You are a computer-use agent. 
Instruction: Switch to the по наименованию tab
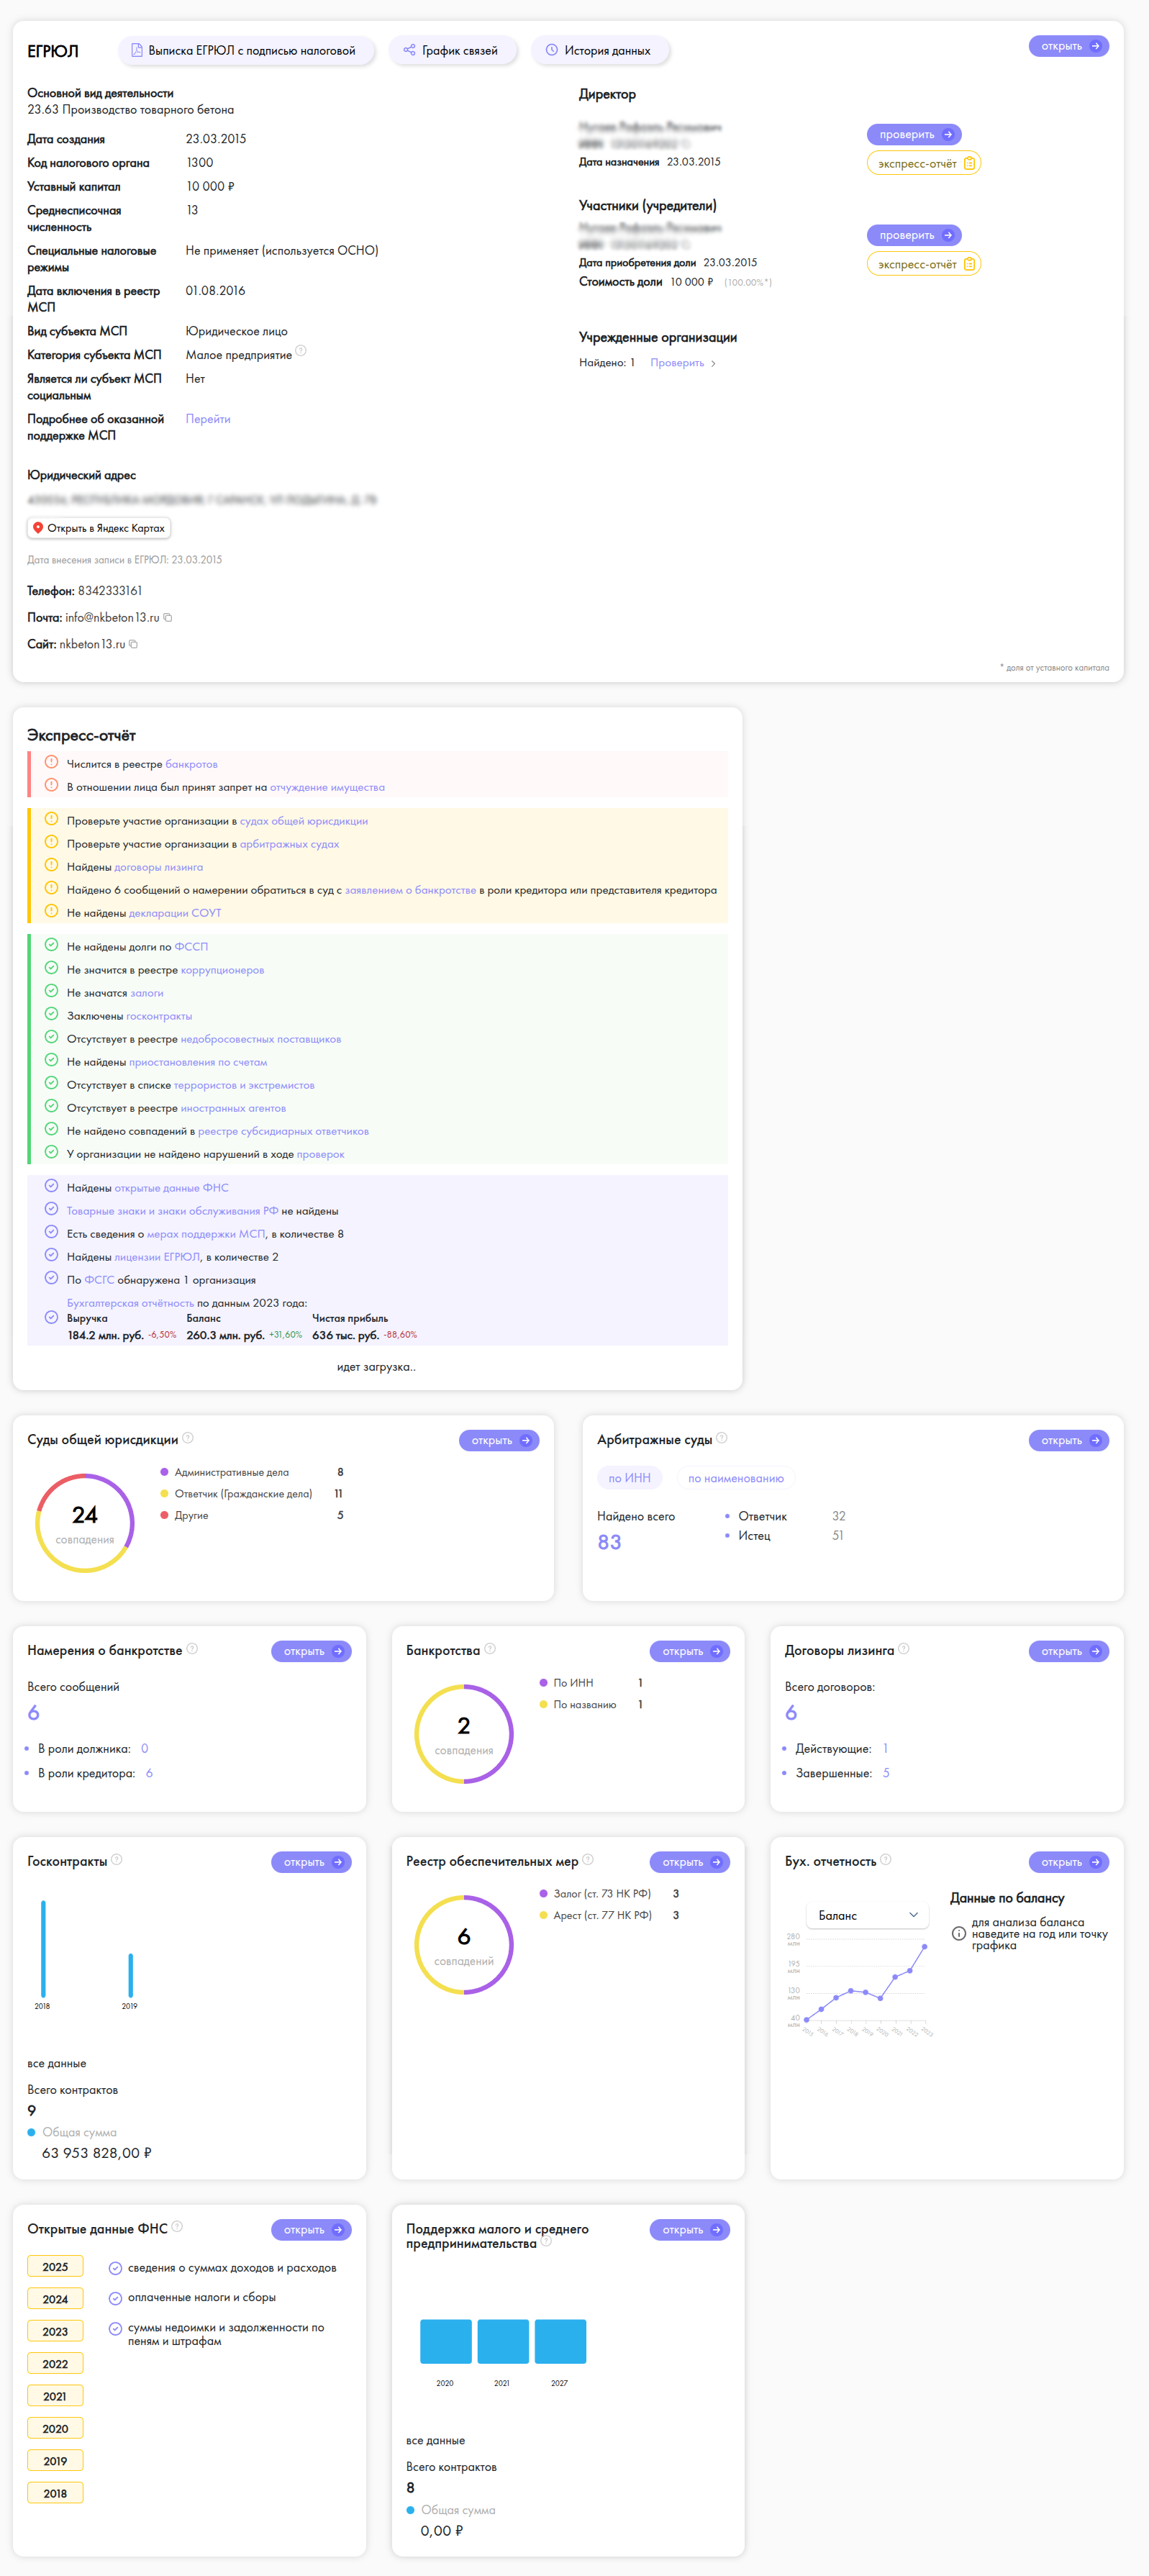[736, 1478]
